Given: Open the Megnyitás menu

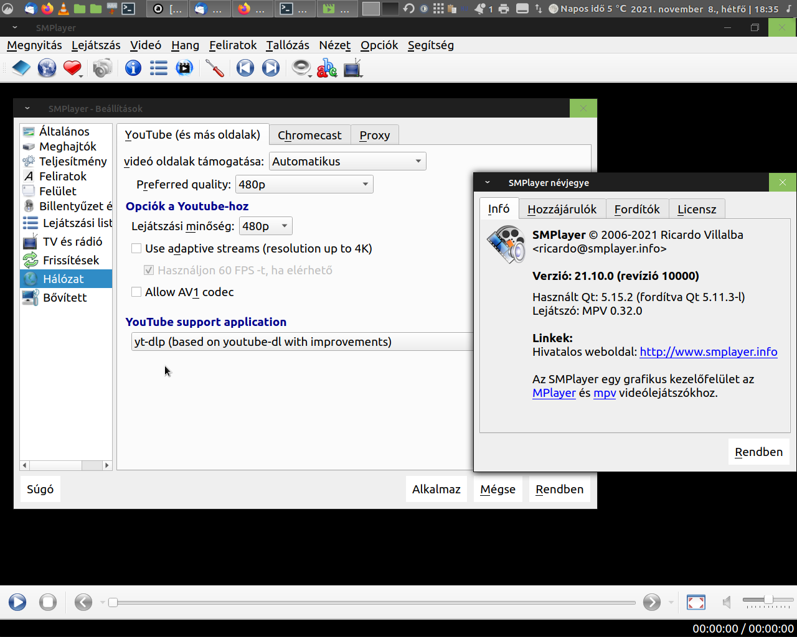Looking at the screenshot, I should [x=34, y=45].
